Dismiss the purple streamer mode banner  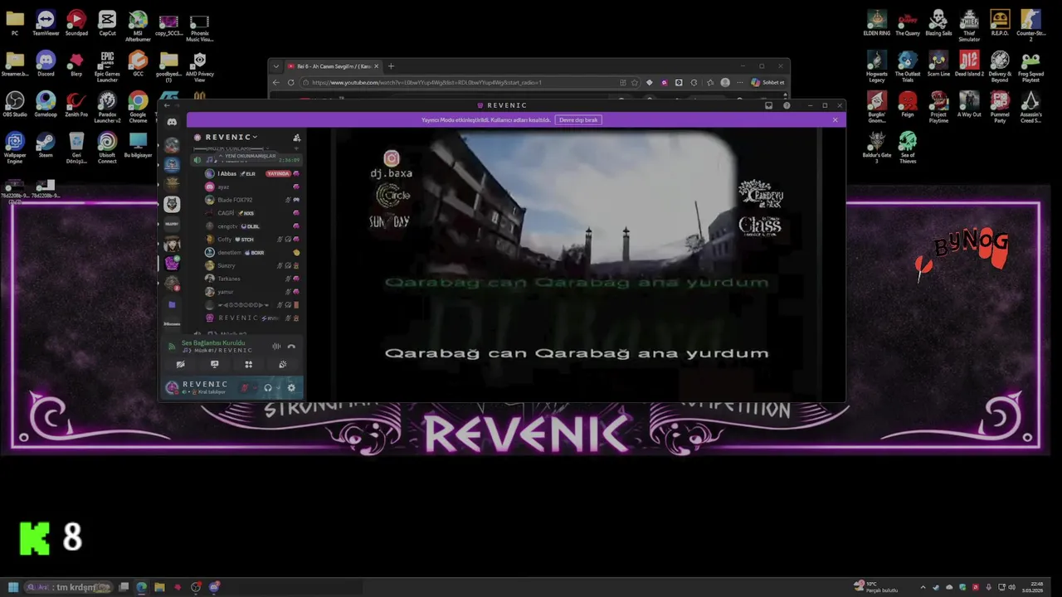(835, 120)
